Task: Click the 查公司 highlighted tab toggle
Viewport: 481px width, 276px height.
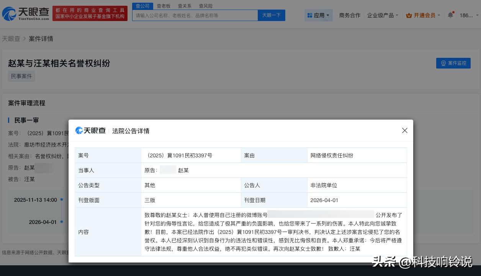Action: (142, 6)
